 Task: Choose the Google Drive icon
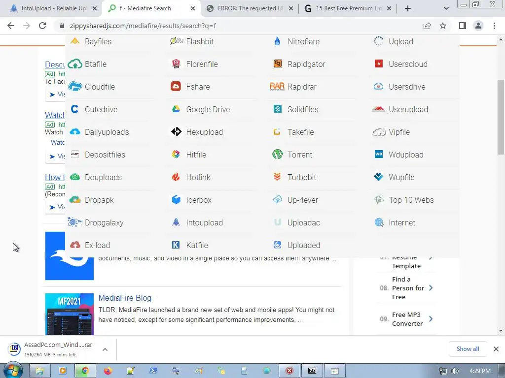pyautogui.click(x=176, y=109)
